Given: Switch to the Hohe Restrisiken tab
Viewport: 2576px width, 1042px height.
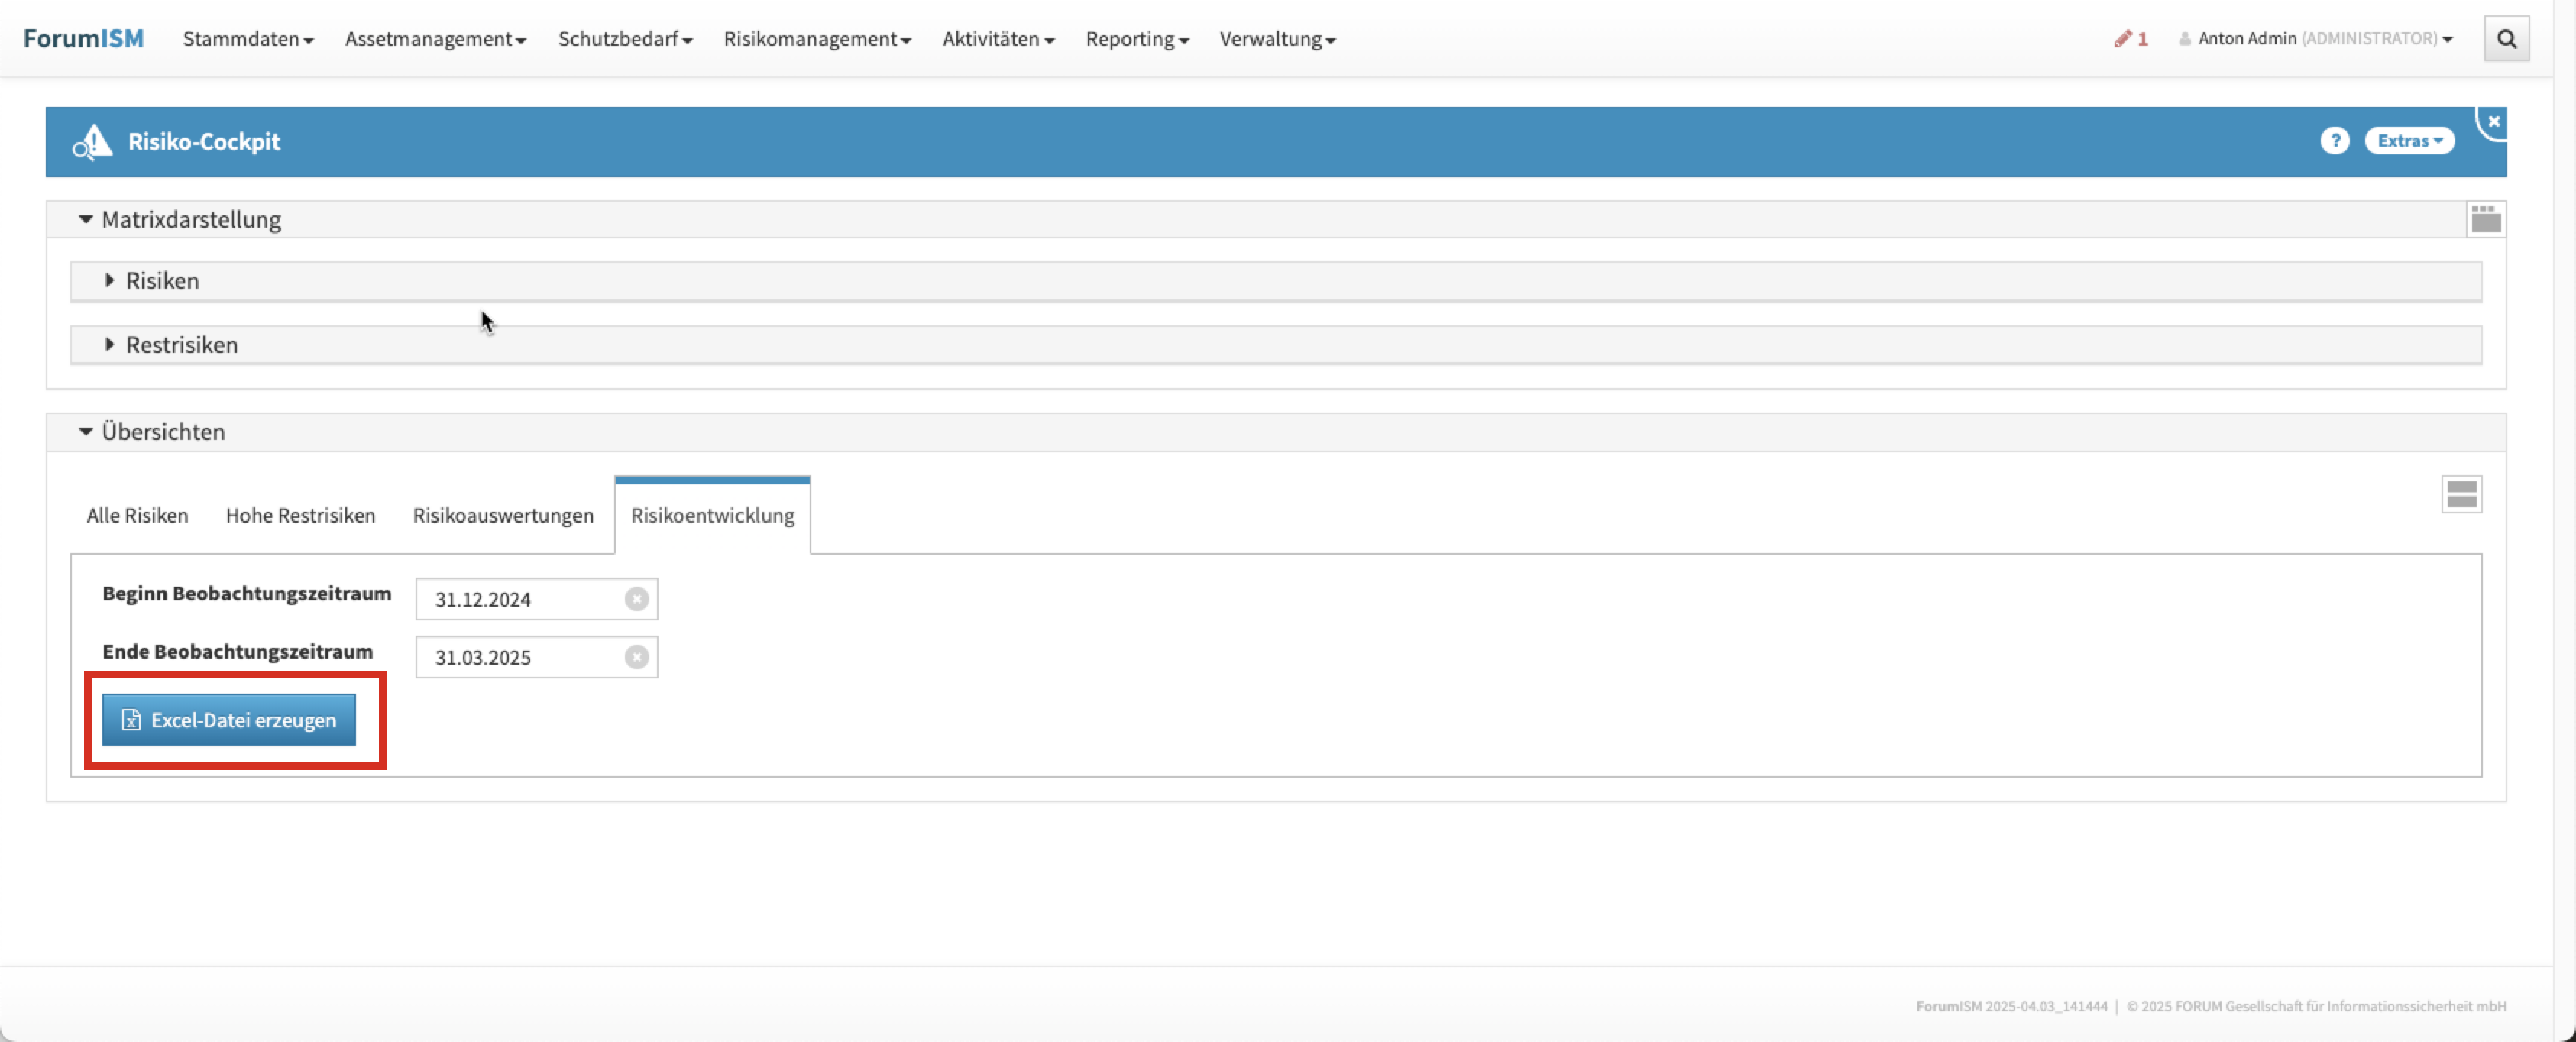Looking at the screenshot, I should coord(300,516).
